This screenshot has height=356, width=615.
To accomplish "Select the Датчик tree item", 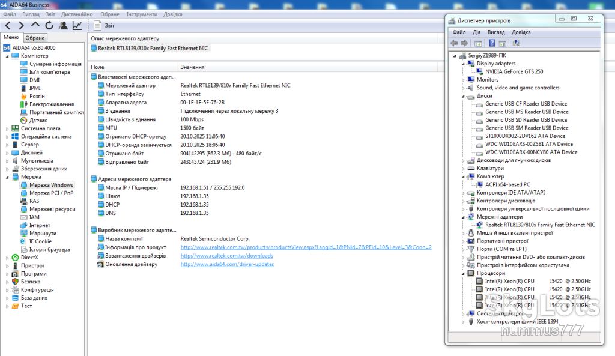I will tap(38, 120).
